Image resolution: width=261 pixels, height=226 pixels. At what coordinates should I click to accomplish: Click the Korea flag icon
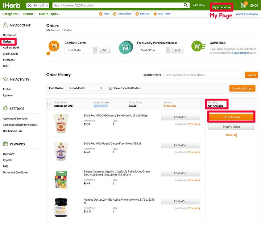[x=29, y=5]
